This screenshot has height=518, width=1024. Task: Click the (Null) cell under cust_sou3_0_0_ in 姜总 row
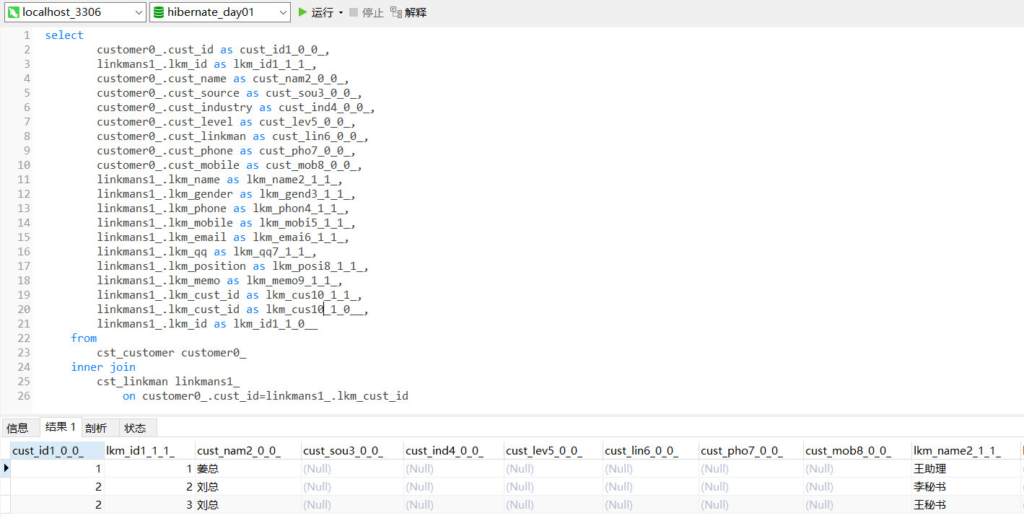point(352,469)
